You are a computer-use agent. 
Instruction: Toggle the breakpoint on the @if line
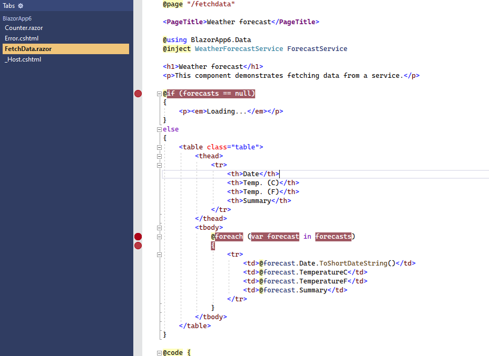[138, 94]
